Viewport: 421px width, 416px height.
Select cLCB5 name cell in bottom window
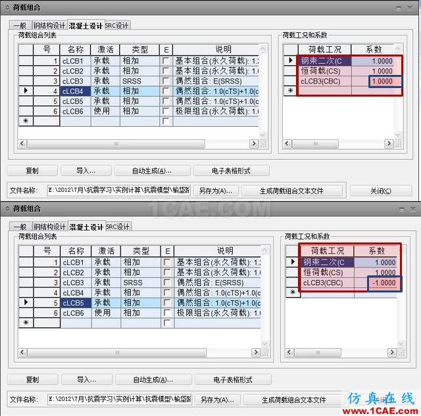76,303
